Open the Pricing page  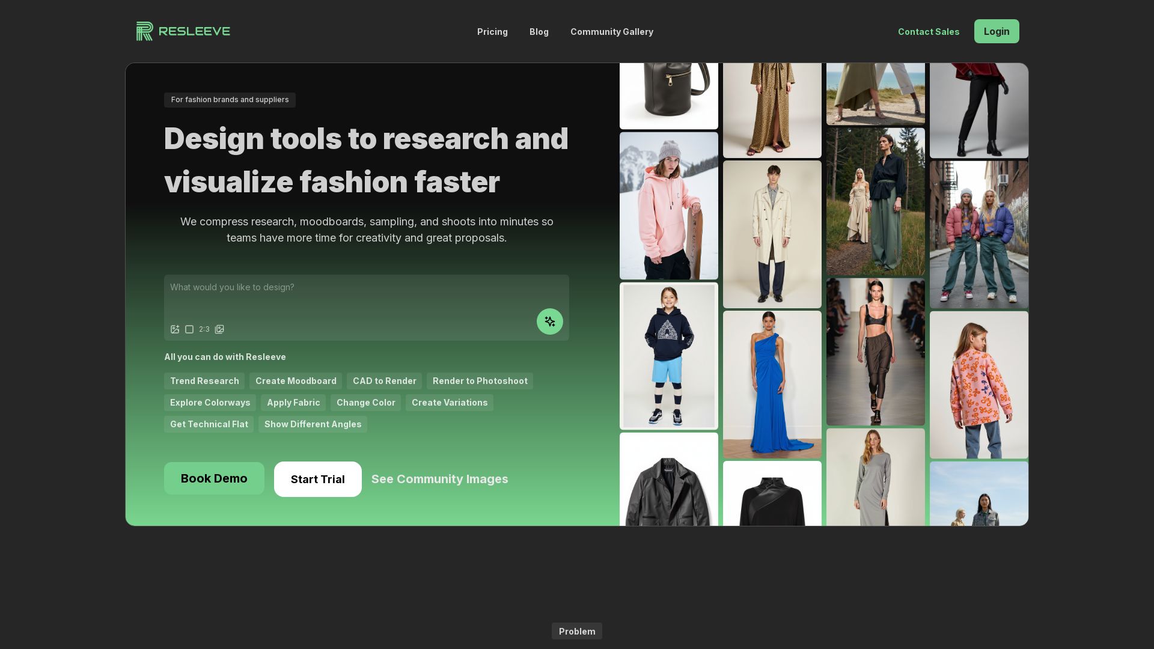(x=492, y=32)
